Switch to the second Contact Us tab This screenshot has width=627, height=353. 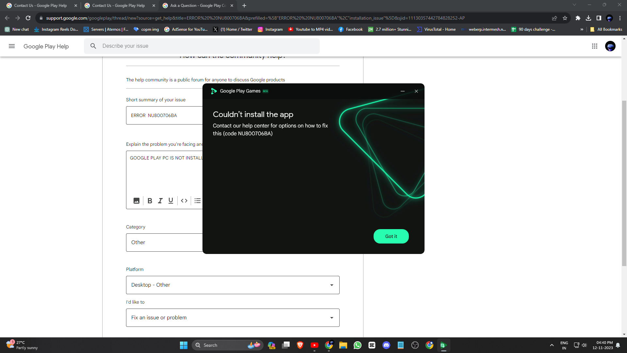point(118,6)
